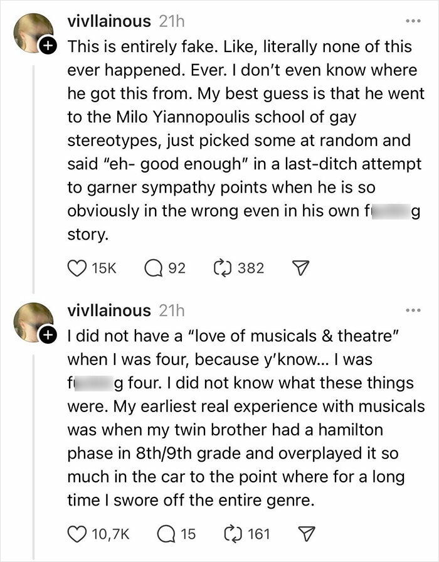The height and width of the screenshot is (562, 439).
Task: Click the 21h timestamp on second post
Action: click(172, 310)
